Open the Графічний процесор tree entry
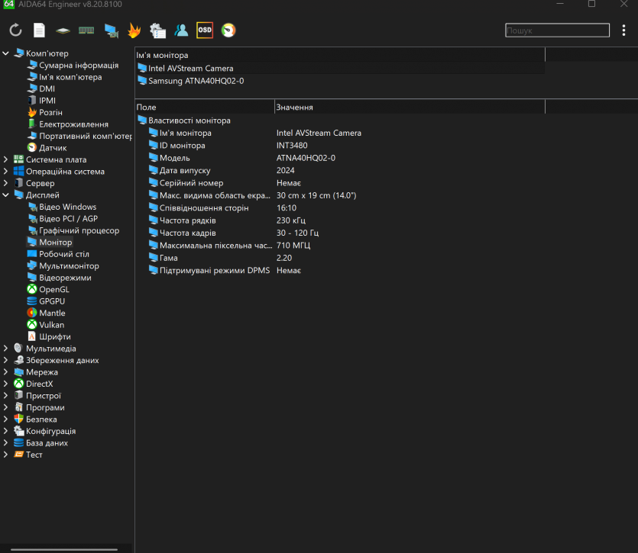Viewport: 638px width, 553px height. pyautogui.click(x=79, y=230)
